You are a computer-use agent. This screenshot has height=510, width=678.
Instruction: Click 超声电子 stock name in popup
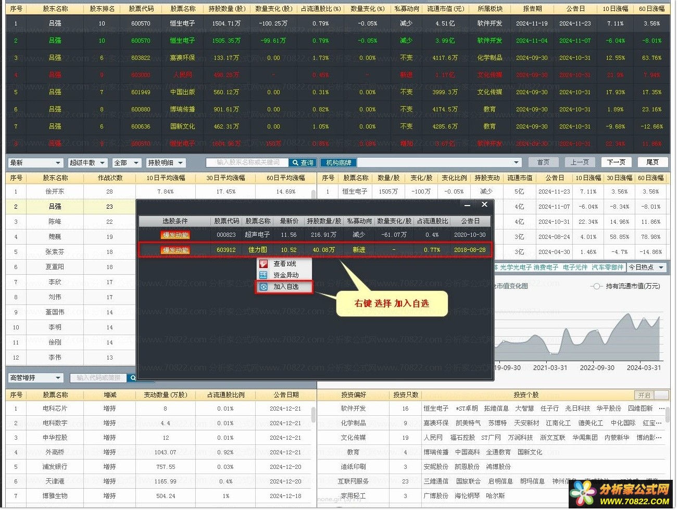coord(257,235)
